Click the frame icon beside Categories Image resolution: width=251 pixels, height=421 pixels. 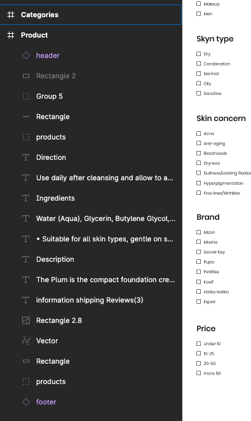click(x=11, y=15)
